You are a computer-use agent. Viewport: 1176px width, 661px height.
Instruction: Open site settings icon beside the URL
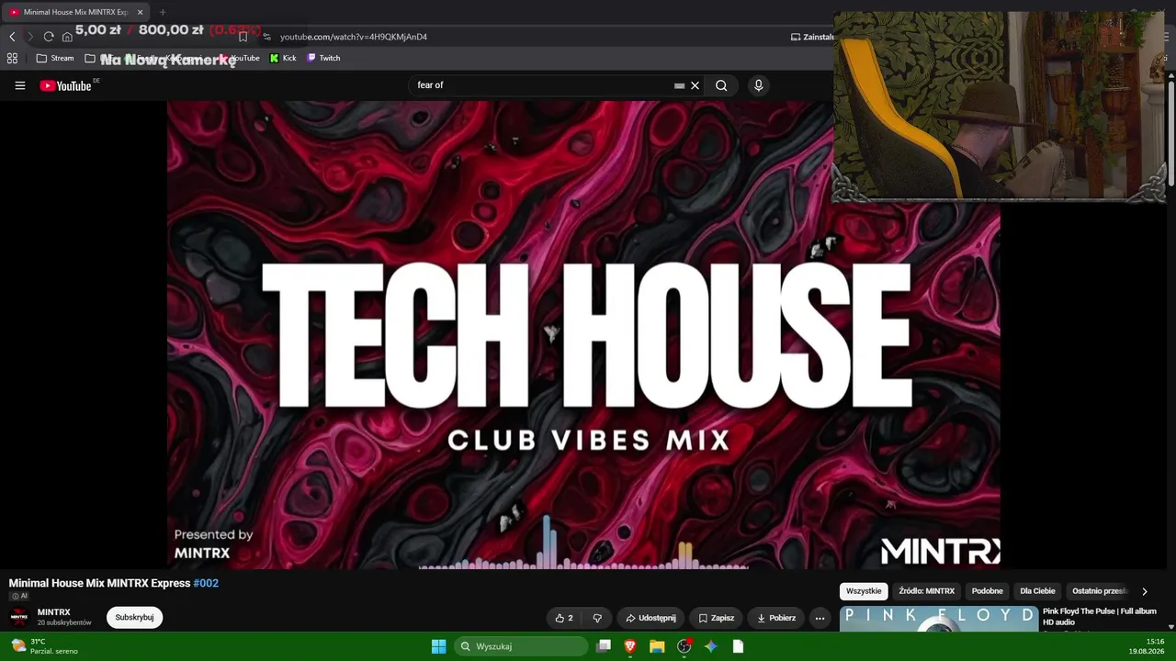point(267,37)
